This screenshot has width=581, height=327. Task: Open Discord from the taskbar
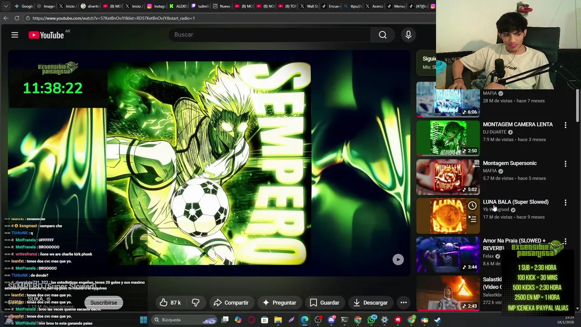[x=331, y=320]
